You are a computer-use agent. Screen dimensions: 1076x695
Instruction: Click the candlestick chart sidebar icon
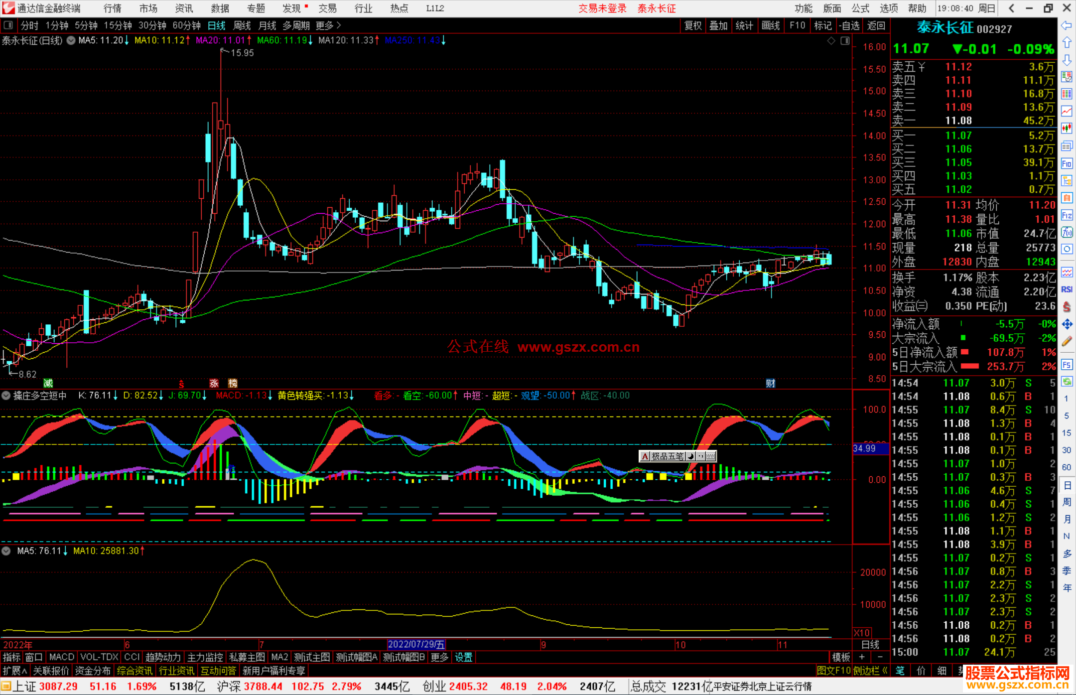(1067, 129)
